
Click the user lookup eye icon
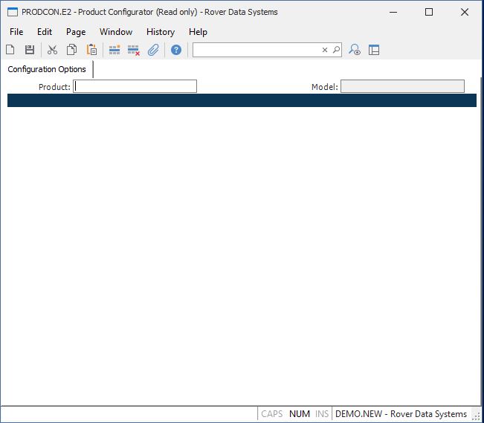point(355,50)
